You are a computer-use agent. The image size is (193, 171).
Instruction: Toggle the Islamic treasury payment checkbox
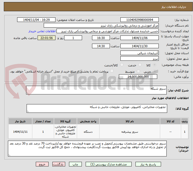pos(112,71)
